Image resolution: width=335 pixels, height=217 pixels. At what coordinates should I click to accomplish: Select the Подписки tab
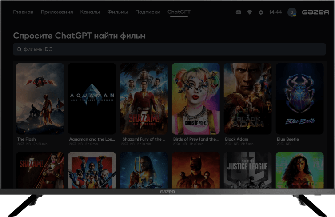(x=148, y=12)
